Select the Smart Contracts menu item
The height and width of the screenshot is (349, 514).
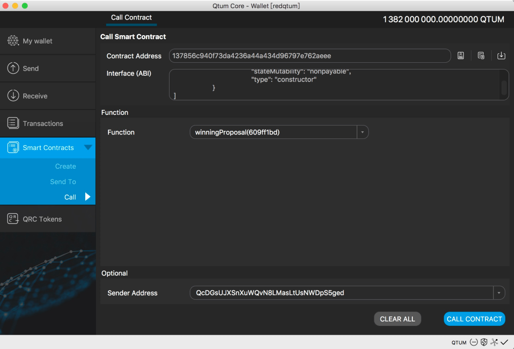click(x=48, y=147)
